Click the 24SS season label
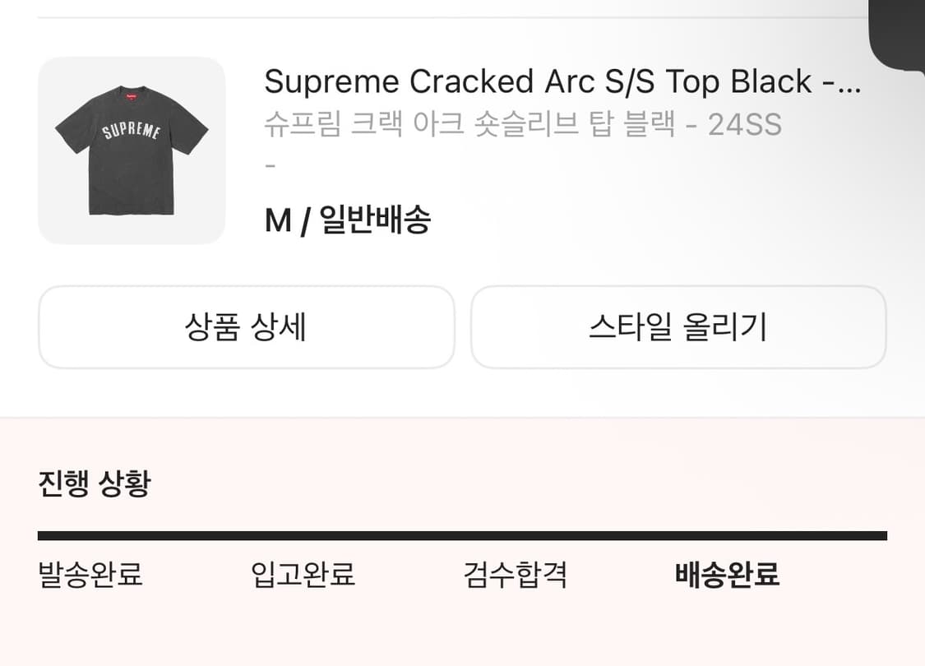Viewport: 925px width, 666px height. click(x=744, y=124)
